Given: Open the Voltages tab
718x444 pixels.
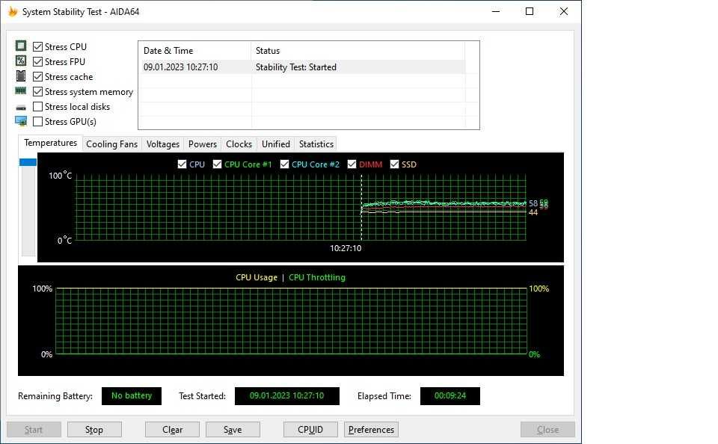Looking at the screenshot, I should coord(162,144).
